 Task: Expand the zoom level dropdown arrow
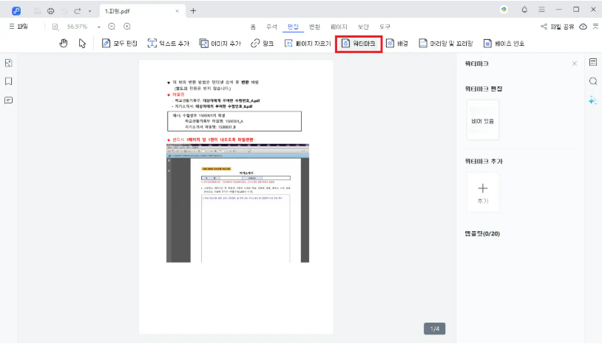(98, 27)
